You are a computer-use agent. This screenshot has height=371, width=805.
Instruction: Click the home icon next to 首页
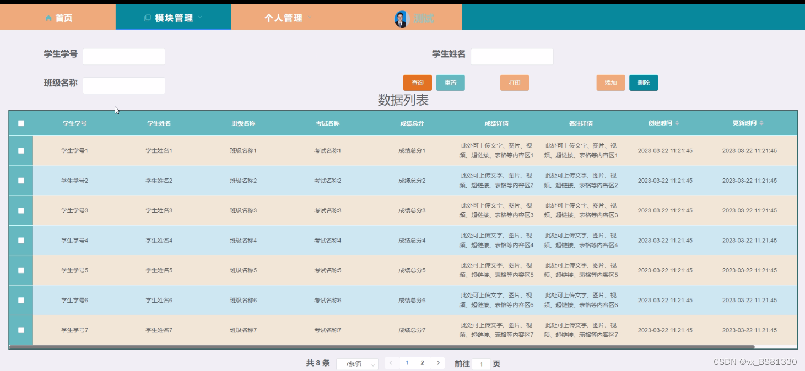pyautogui.click(x=48, y=18)
